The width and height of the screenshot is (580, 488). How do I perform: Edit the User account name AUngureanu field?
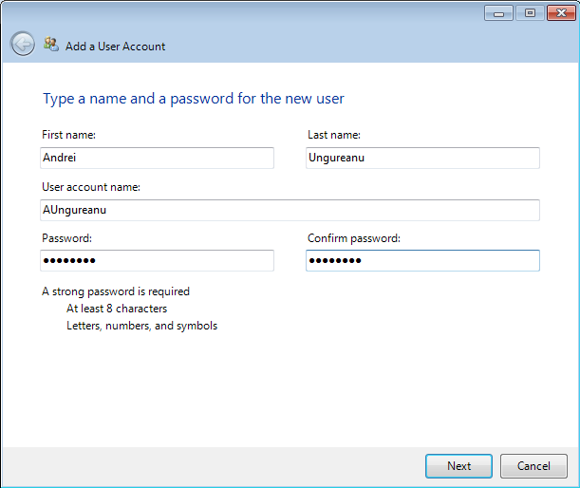coord(290,210)
